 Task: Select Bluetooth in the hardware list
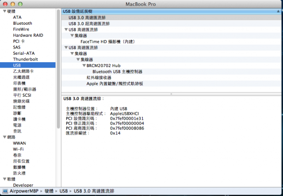coord(23,23)
